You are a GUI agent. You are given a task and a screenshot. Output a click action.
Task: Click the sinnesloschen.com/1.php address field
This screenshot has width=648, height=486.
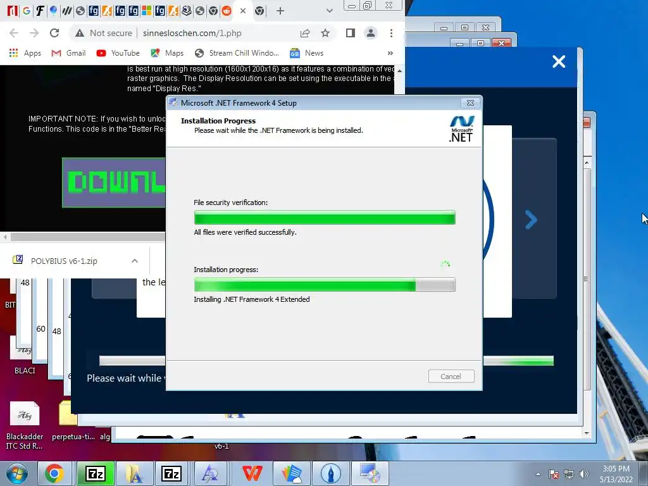click(x=192, y=33)
